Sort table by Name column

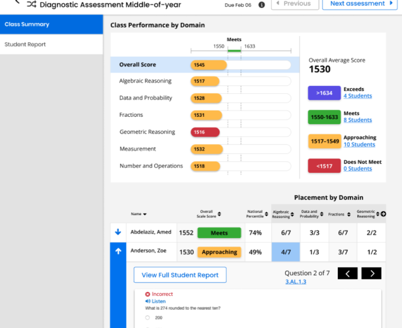[x=145, y=214]
